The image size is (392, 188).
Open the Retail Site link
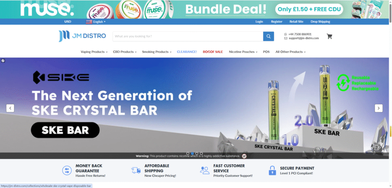point(297,21)
